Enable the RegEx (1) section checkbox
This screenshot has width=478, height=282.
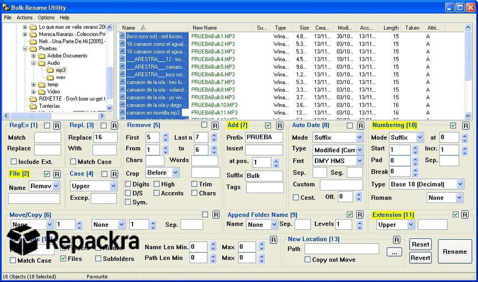coord(47,125)
